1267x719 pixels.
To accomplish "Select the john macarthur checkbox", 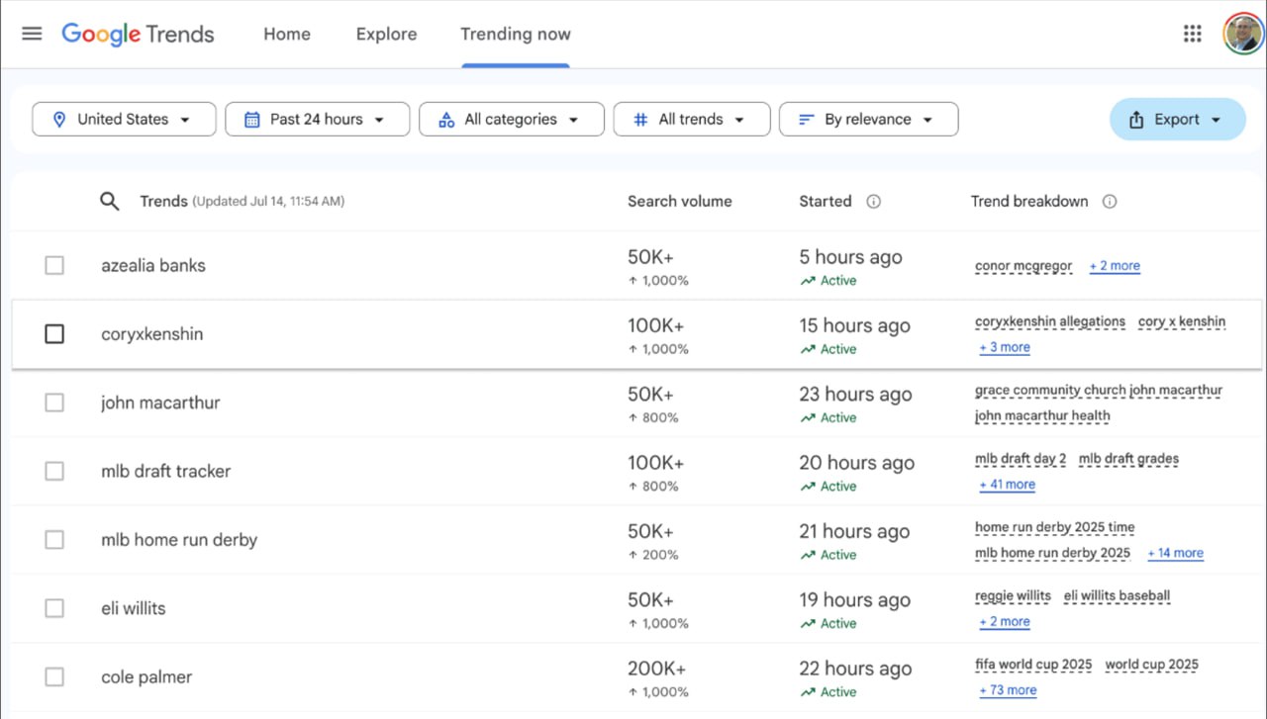I will click(54, 403).
